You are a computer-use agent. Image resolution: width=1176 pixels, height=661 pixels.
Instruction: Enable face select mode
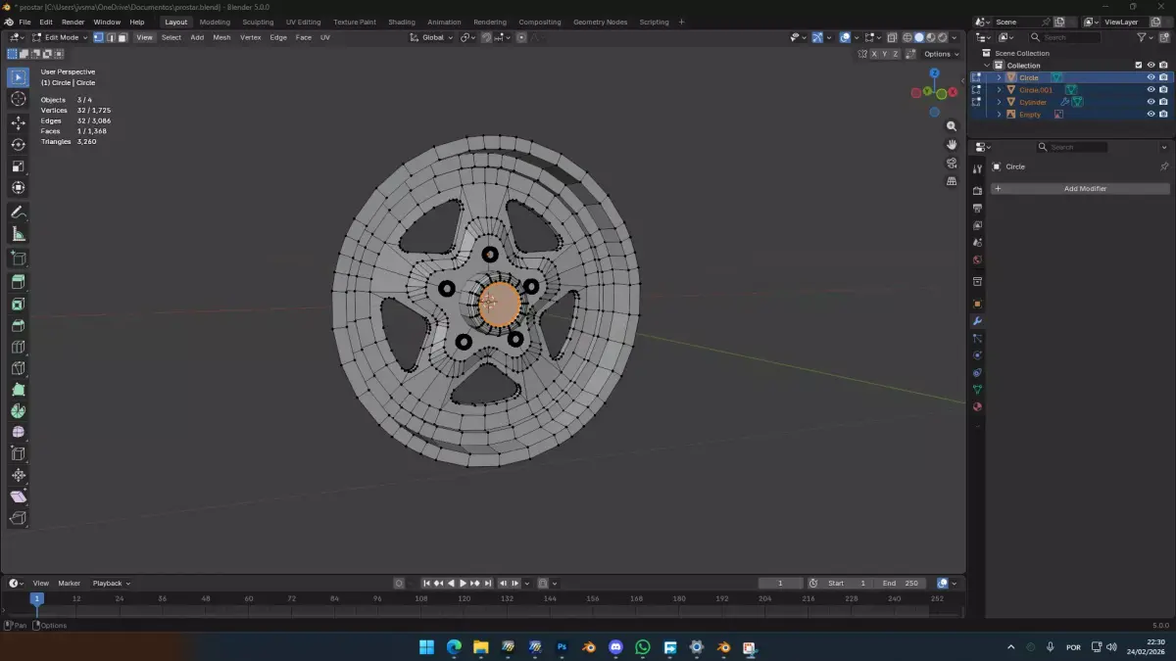(122, 37)
